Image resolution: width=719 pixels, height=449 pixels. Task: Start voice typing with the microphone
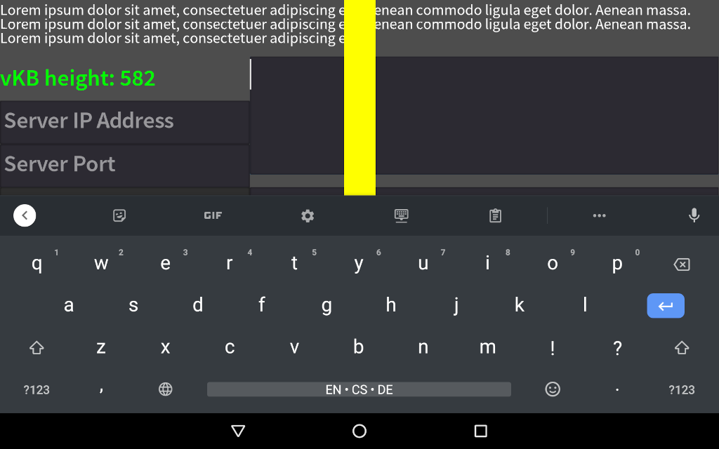coord(694,215)
